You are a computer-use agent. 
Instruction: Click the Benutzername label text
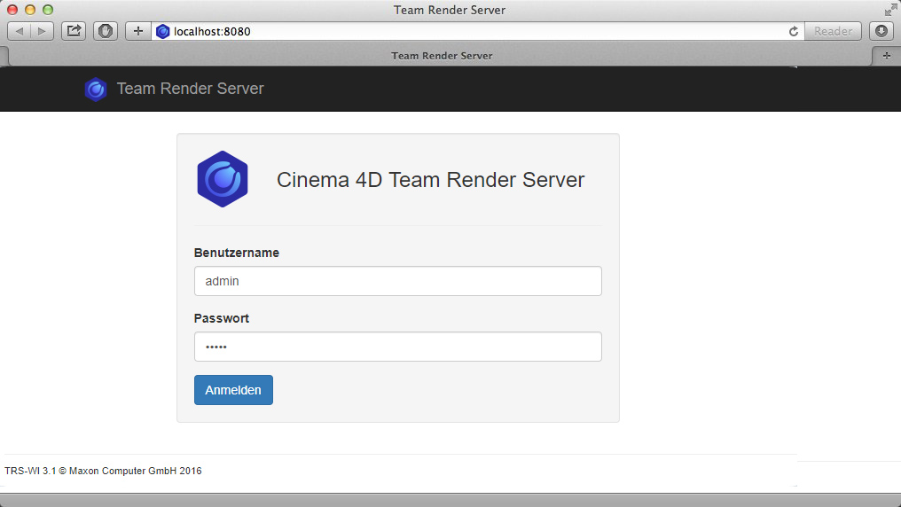[x=237, y=253]
